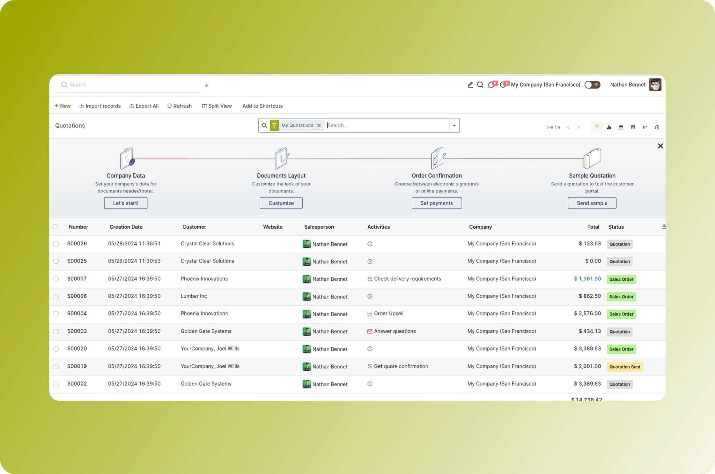715x474 pixels.
Task: Check the S00003 row checkbox
Action: pos(56,331)
